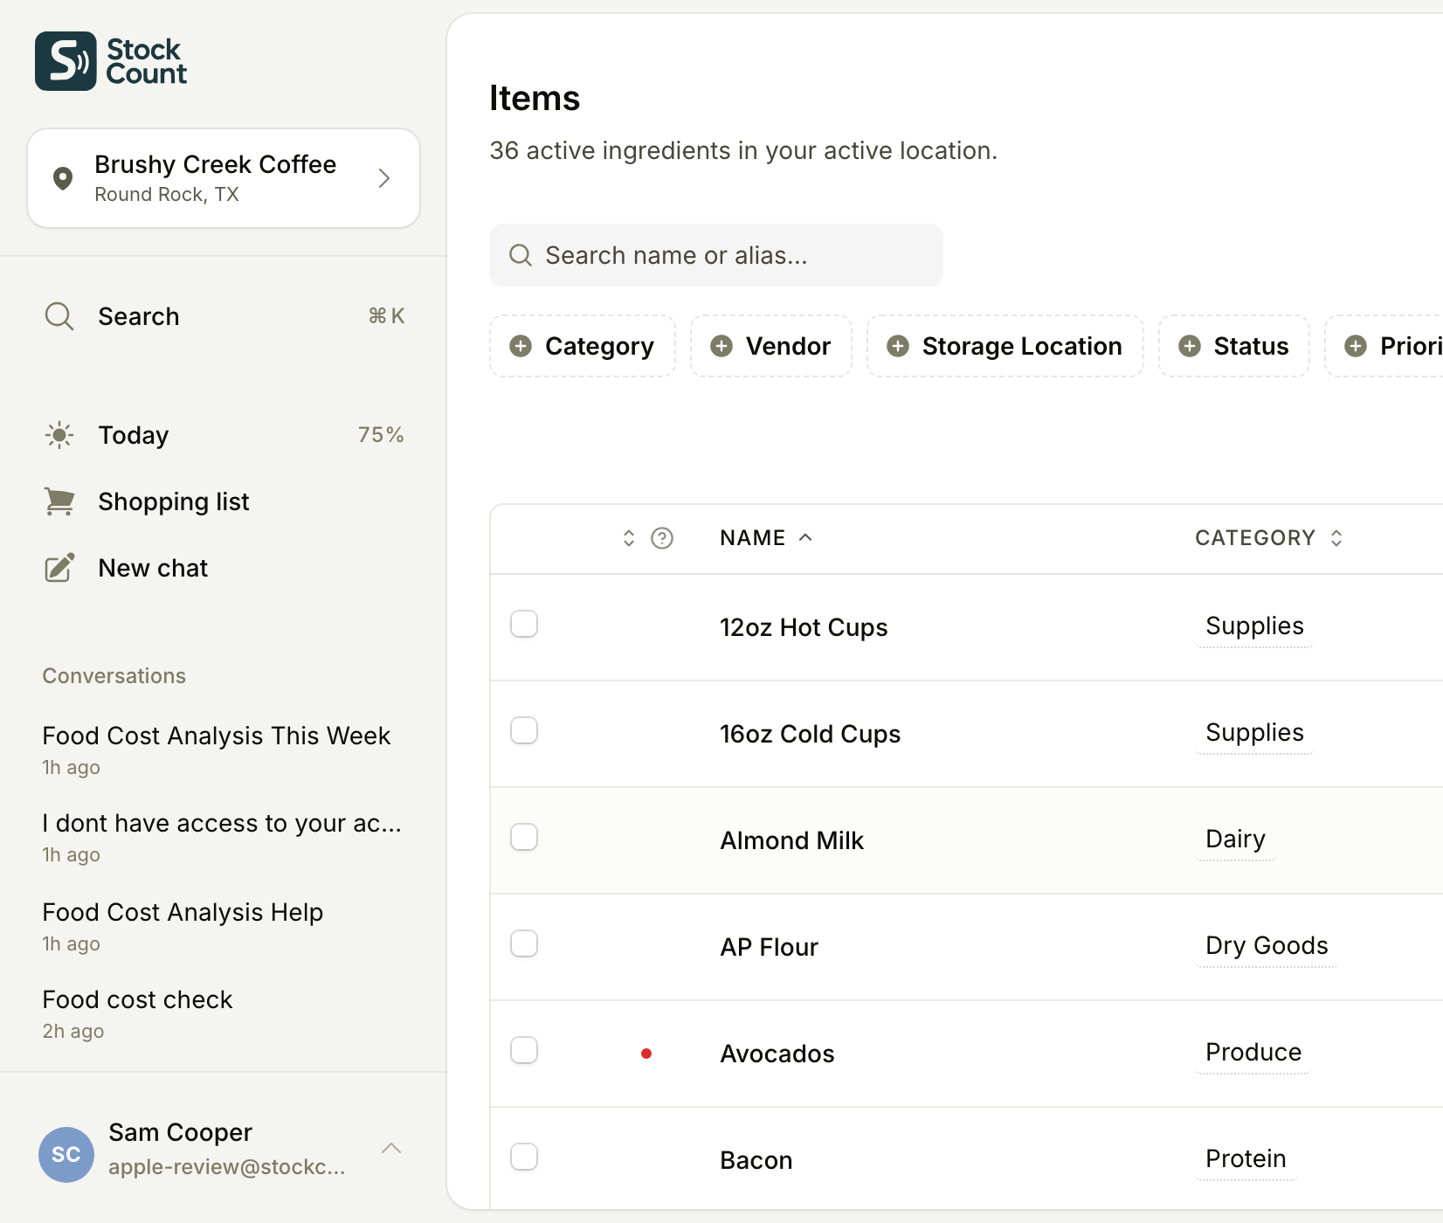Screen dimensions: 1443x1223
Task: Open the Bacon item
Action: (x=756, y=1160)
